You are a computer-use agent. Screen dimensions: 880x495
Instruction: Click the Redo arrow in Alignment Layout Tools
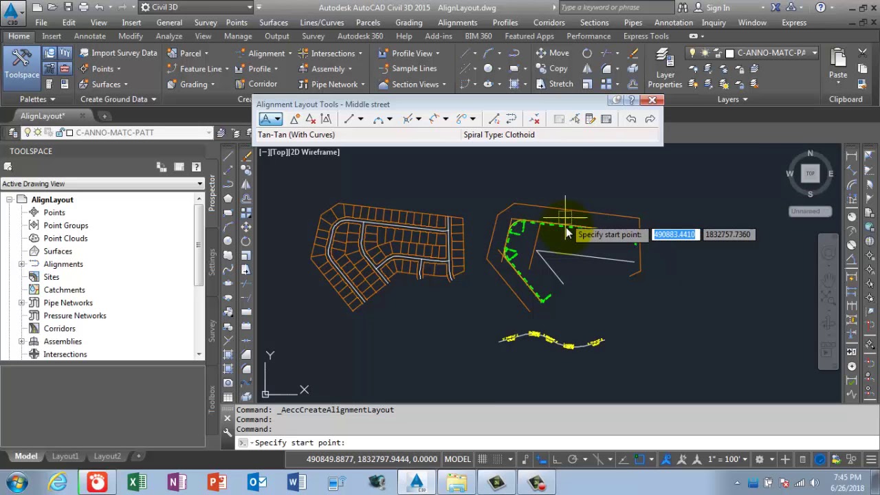pos(650,119)
